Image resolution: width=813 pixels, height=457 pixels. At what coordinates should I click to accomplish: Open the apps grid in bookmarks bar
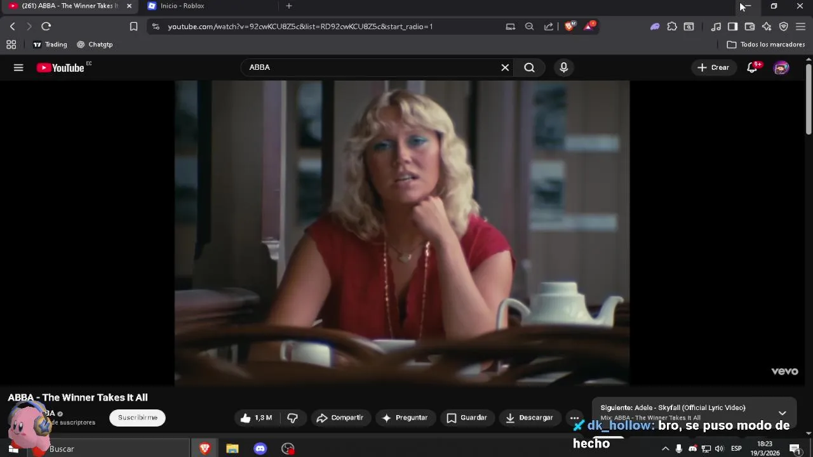(x=11, y=44)
